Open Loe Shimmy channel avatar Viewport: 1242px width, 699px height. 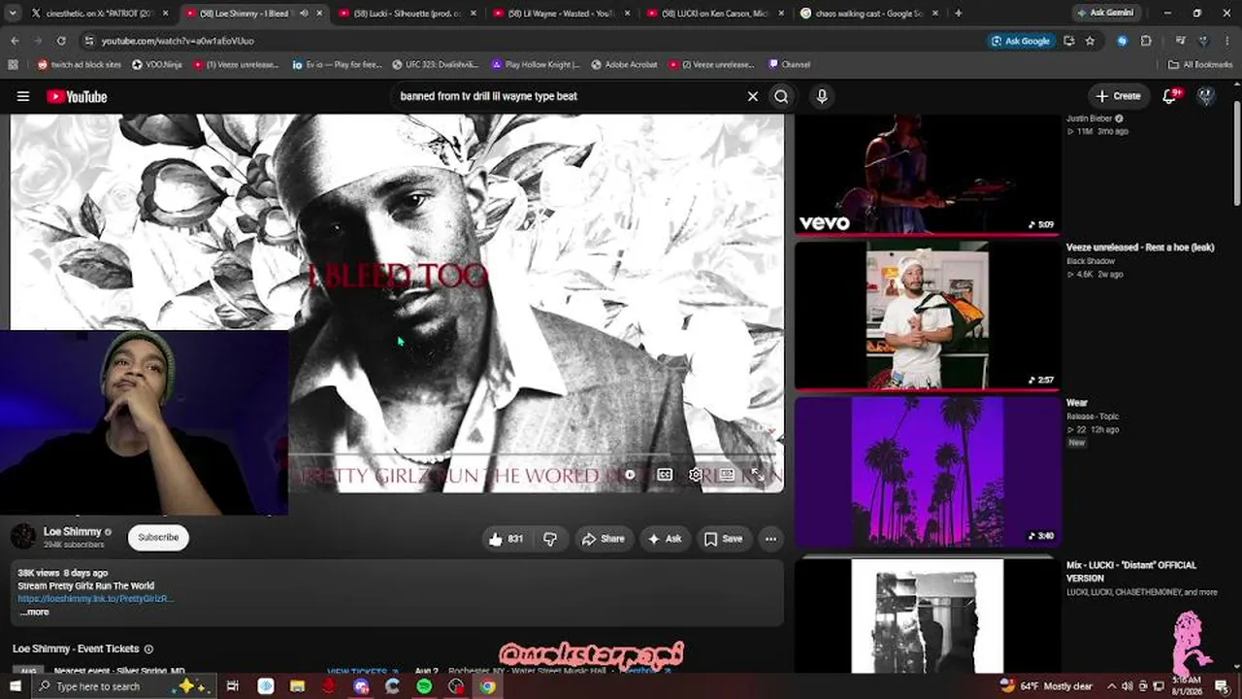click(x=23, y=537)
